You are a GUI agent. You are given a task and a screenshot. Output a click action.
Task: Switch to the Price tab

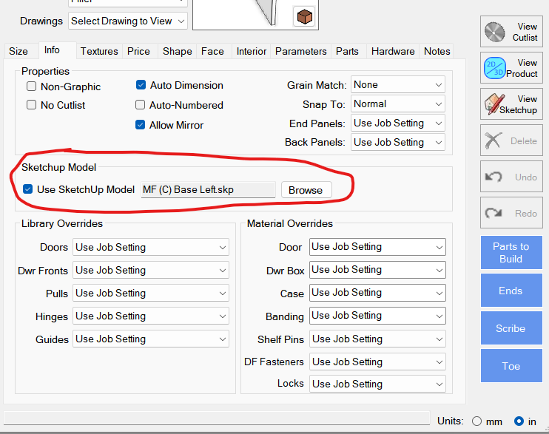138,51
